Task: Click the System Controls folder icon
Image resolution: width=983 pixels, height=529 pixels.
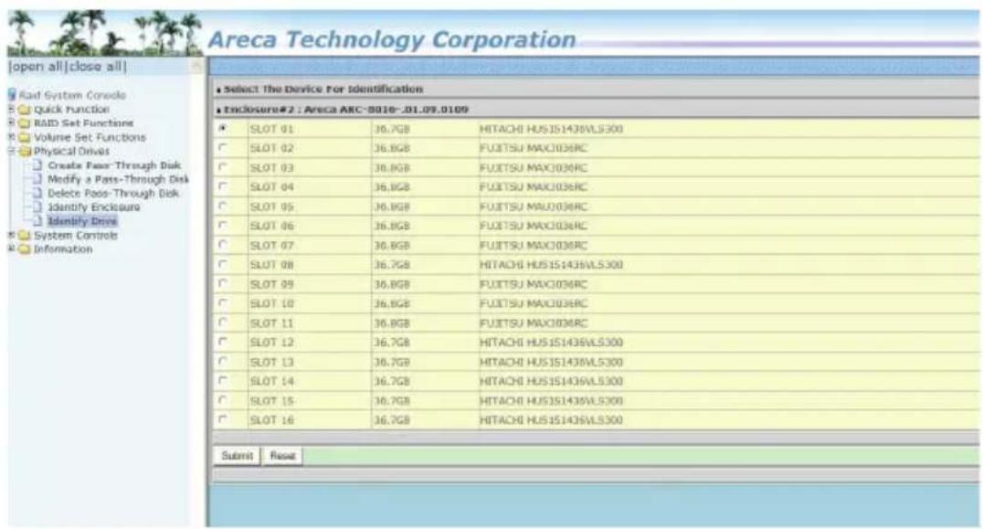Action: [x=25, y=236]
